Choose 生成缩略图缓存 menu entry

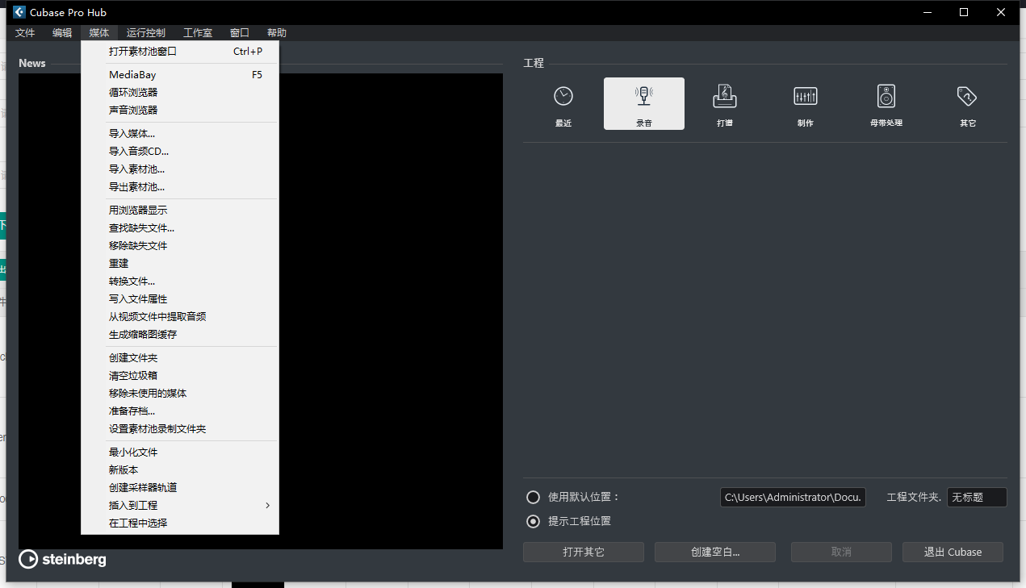[180, 335]
